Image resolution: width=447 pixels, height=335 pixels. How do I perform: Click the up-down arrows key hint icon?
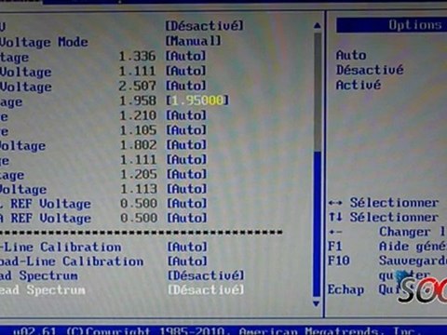335,217
